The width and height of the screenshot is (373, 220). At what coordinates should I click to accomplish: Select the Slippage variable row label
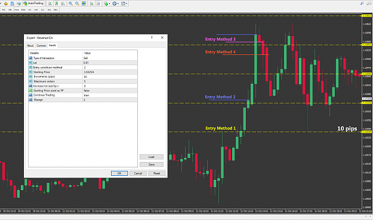(x=38, y=100)
